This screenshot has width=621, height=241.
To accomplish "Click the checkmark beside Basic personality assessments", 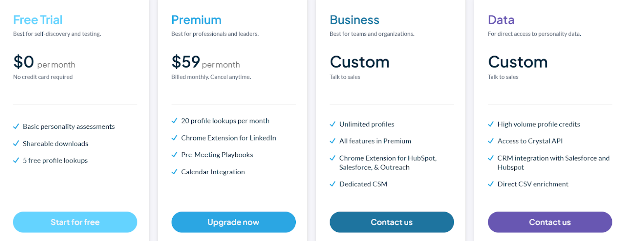I will [16, 127].
